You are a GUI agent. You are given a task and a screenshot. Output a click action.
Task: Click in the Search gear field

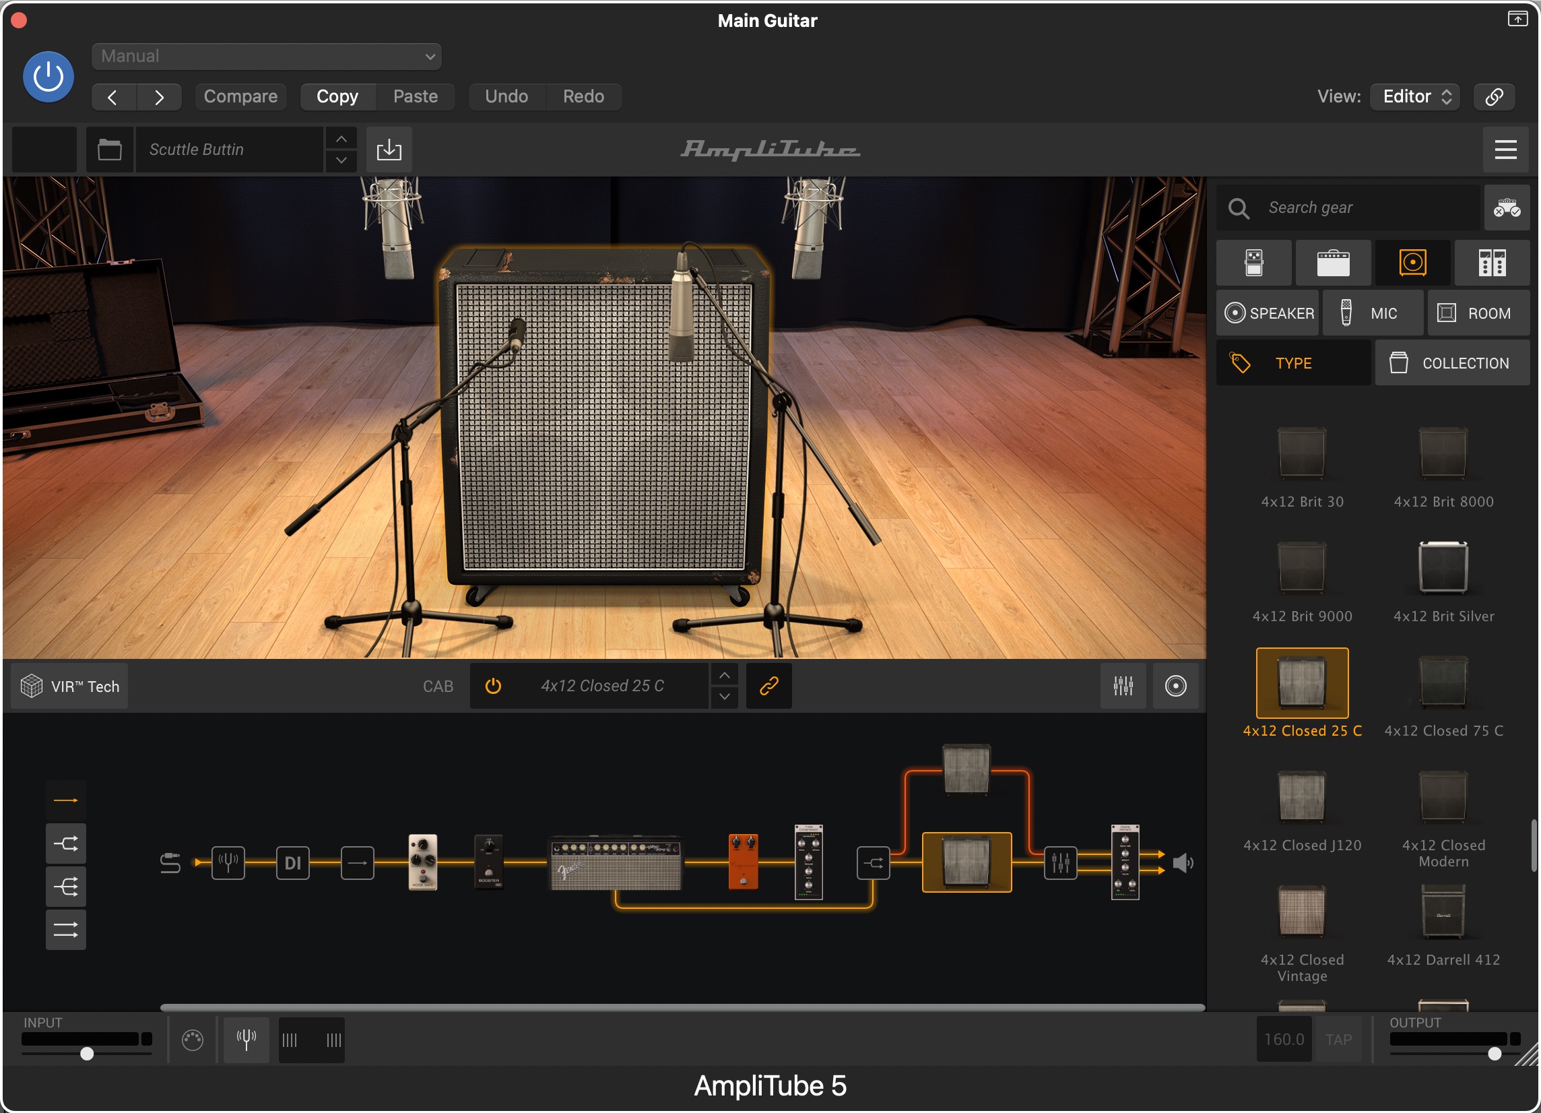1349,208
